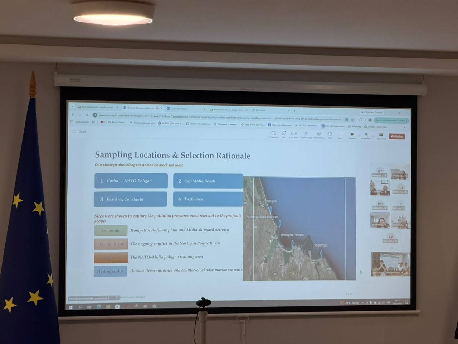Open the more actions ellipsis menu
This screenshot has height=344, width=458.
[340, 135]
